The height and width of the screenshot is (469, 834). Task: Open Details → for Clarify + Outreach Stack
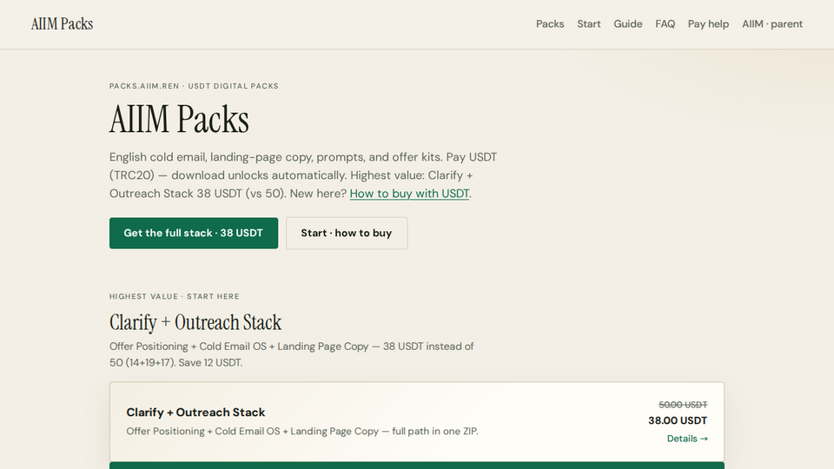(687, 439)
